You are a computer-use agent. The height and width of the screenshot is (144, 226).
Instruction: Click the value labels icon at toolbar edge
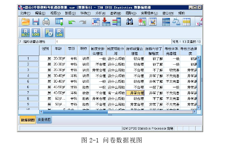click(199, 22)
